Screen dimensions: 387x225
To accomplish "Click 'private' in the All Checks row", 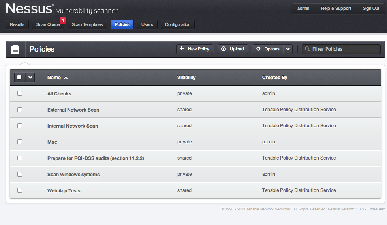I will tap(184, 93).
